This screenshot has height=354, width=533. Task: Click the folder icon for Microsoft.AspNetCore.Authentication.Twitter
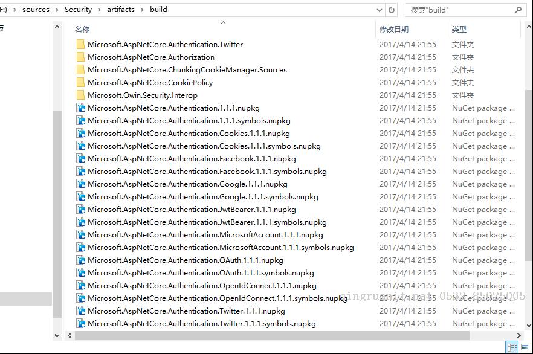click(81, 45)
